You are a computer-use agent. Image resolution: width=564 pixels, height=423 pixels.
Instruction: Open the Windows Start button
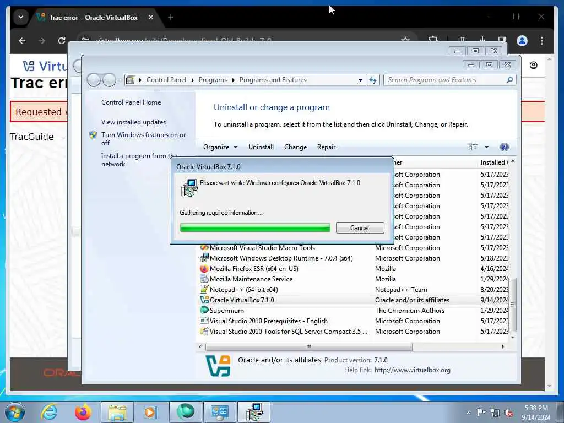click(x=15, y=412)
